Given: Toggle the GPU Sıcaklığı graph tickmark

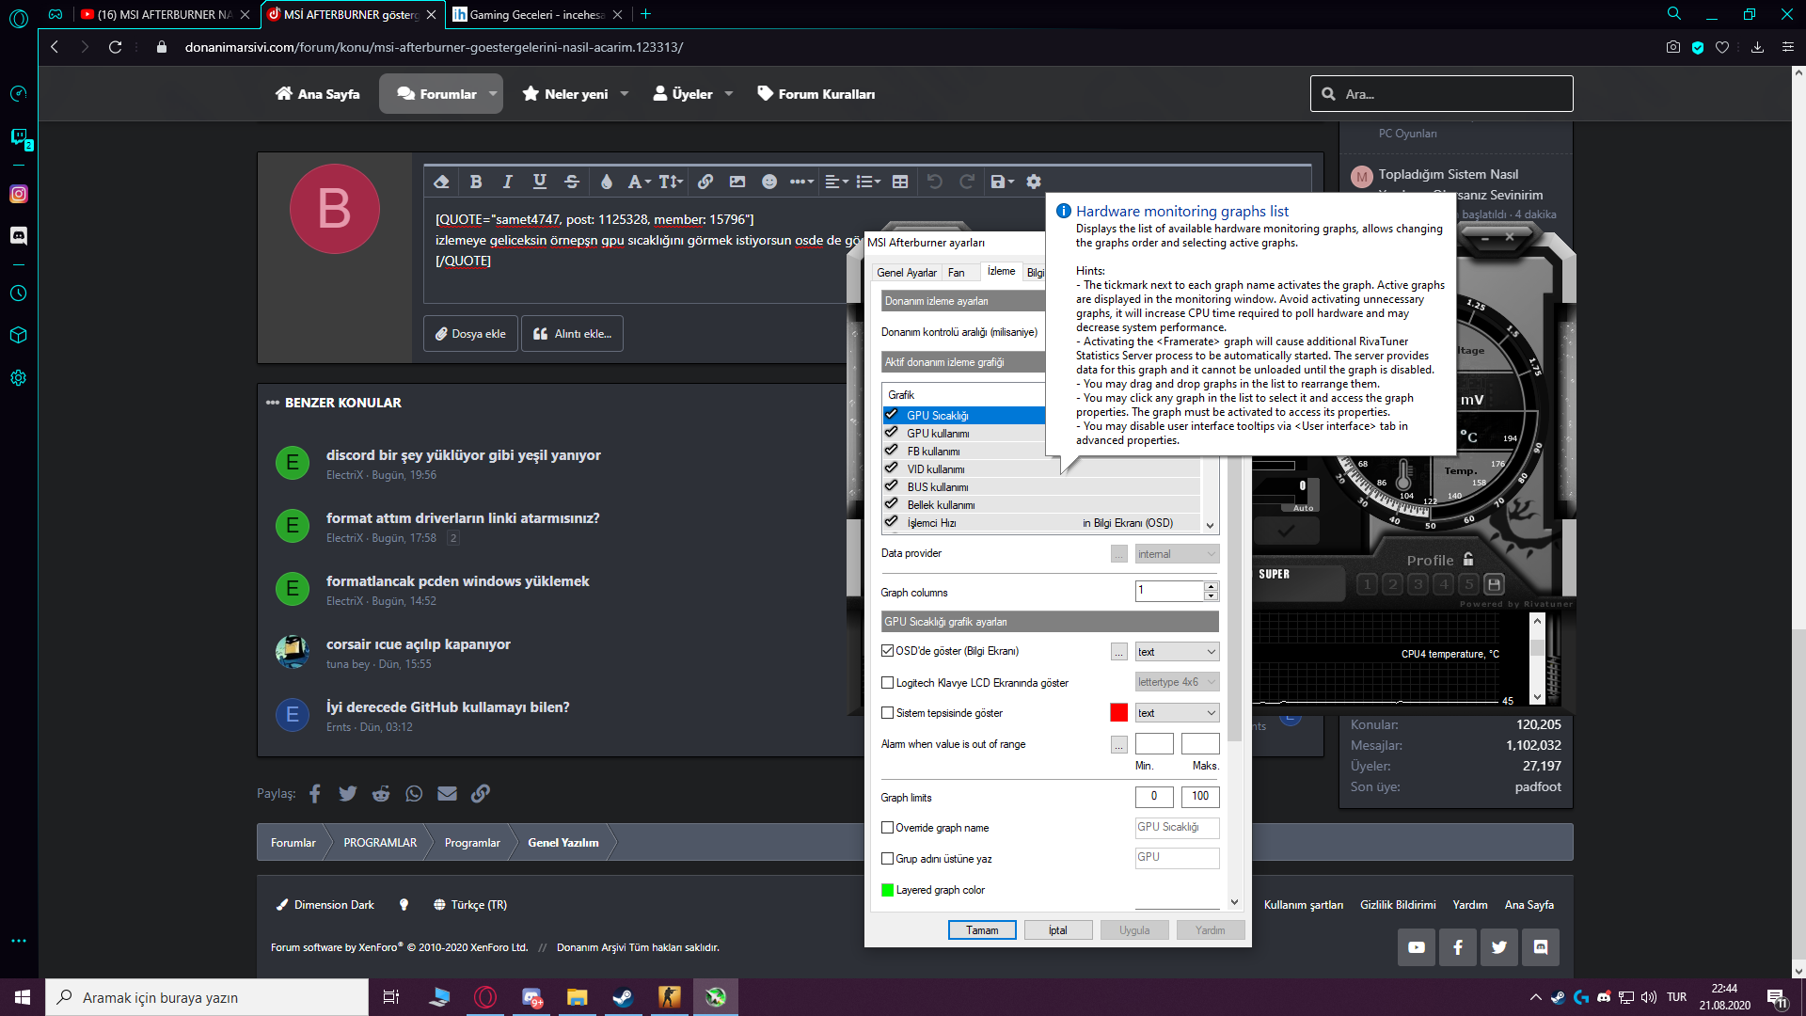Looking at the screenshot, I should [891, 415].
